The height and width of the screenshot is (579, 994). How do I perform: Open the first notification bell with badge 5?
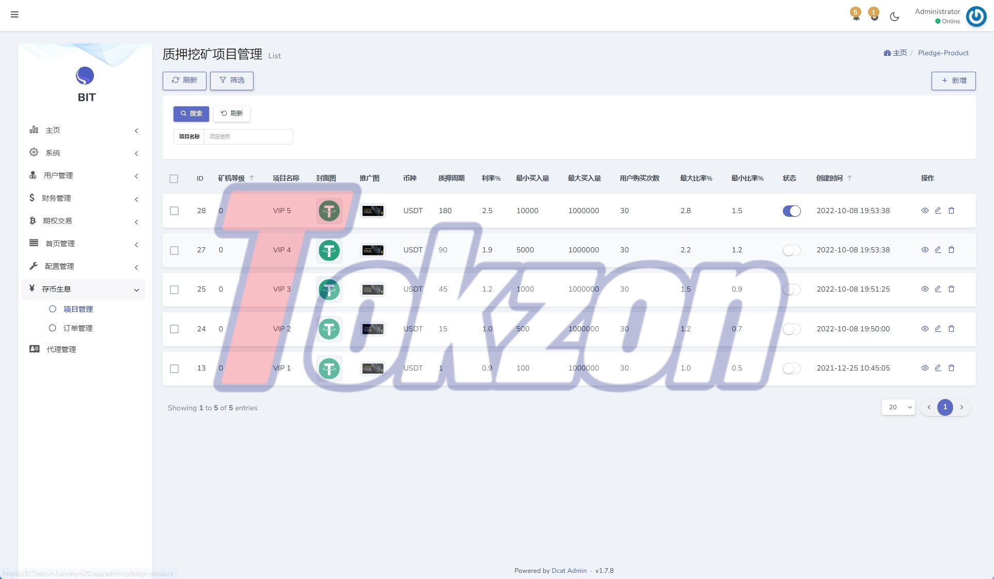point(856,14)
